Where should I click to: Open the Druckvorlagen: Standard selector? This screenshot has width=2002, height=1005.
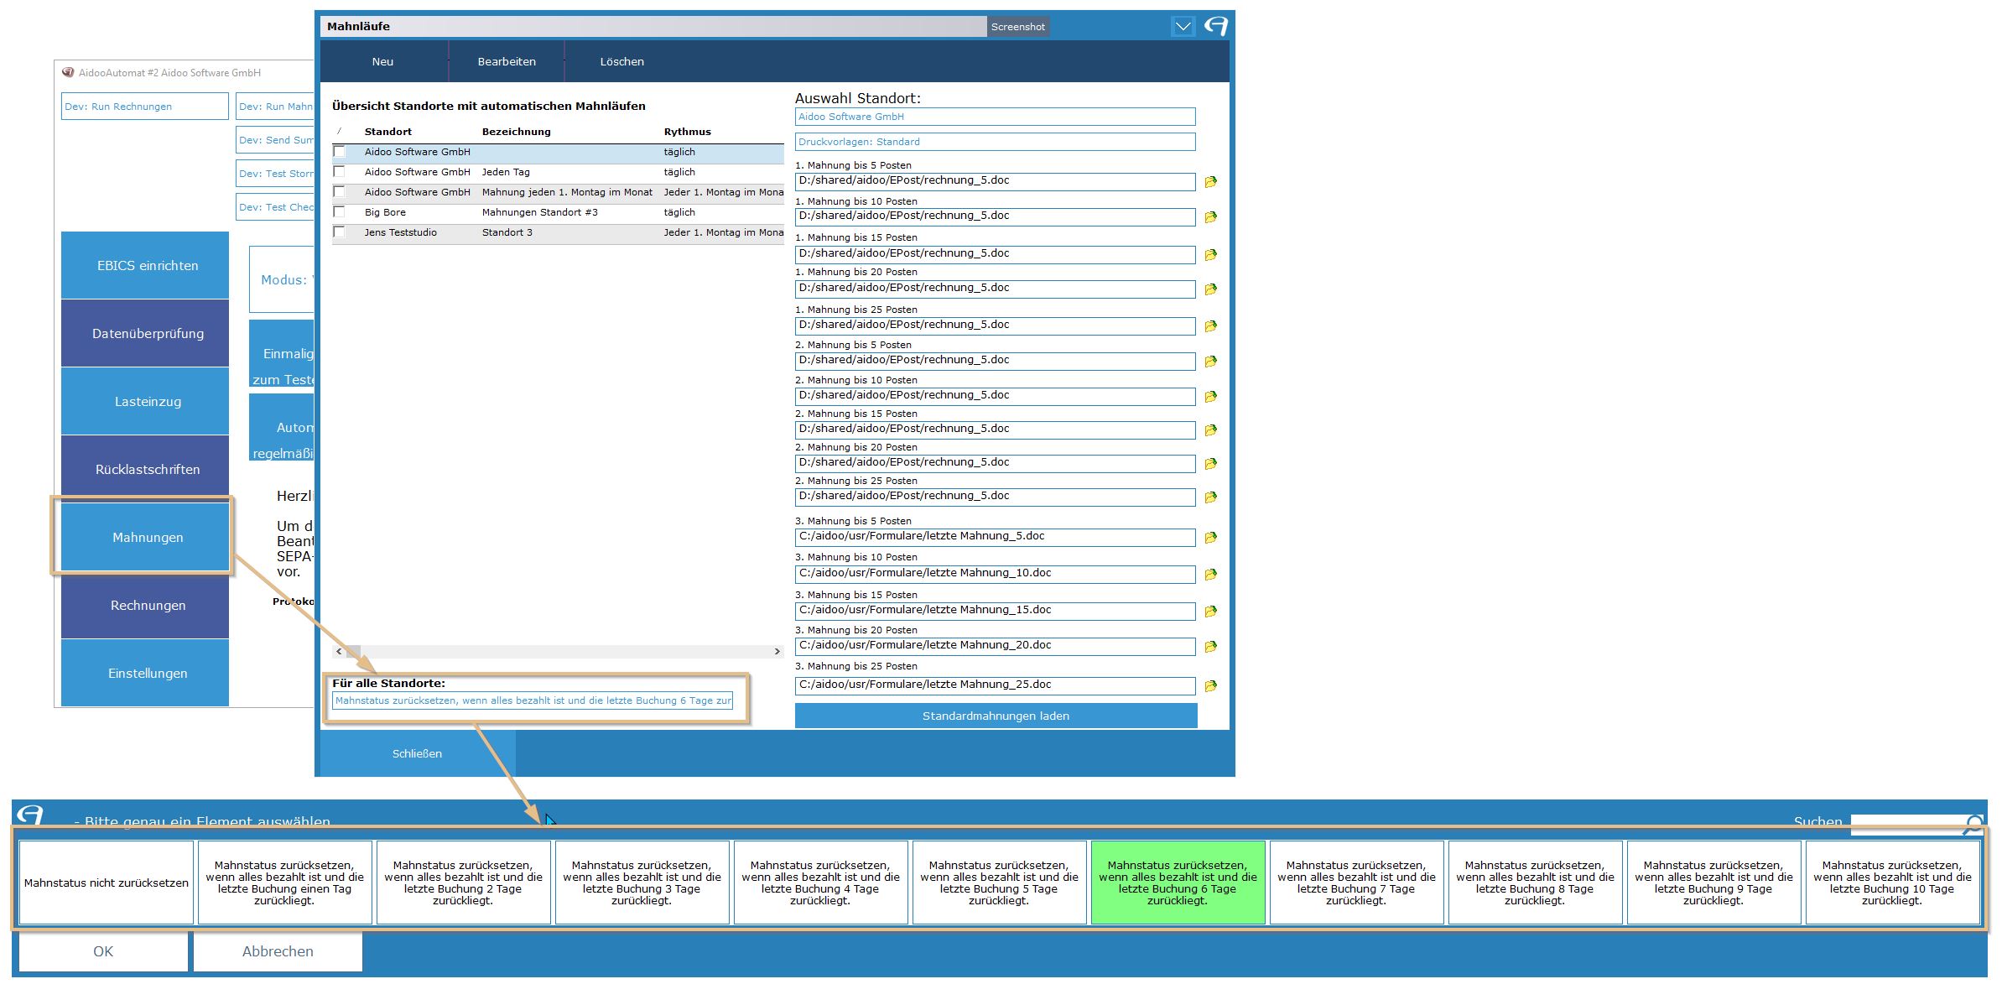click(995, 142)
